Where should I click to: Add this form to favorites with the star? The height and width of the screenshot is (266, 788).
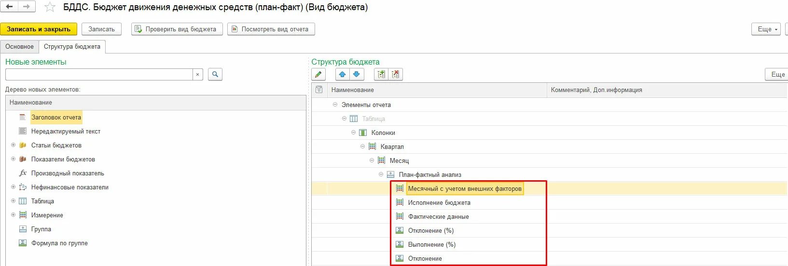coord(50,7)
